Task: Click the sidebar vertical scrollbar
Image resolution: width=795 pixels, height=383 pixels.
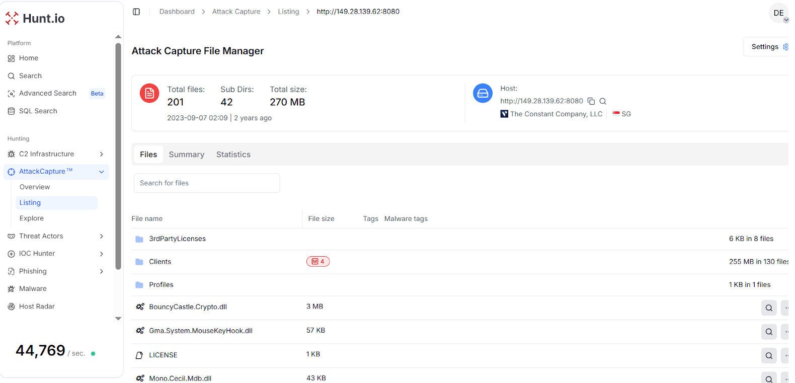Action: click(118, 156)
